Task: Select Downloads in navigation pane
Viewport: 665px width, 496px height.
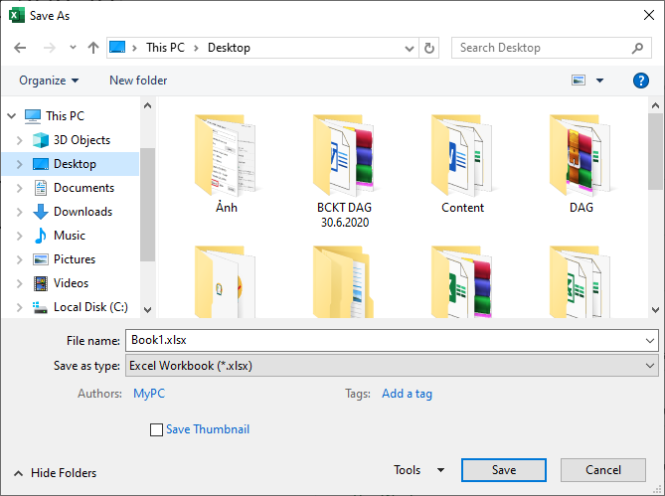Action: coord(83,212)
